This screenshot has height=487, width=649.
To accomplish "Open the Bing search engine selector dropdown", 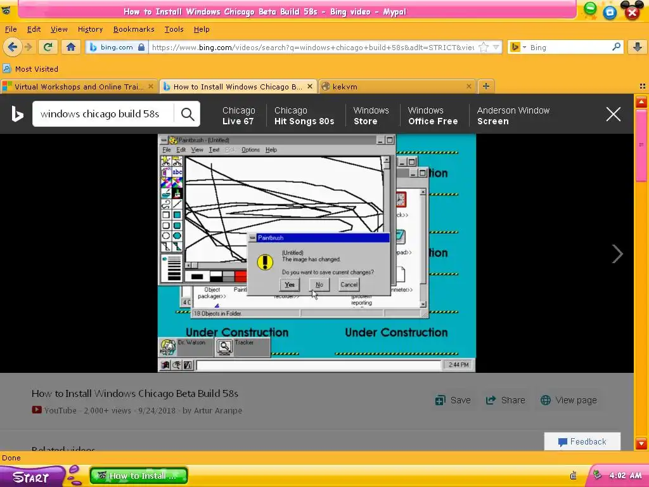I will [x=518, y=47].
